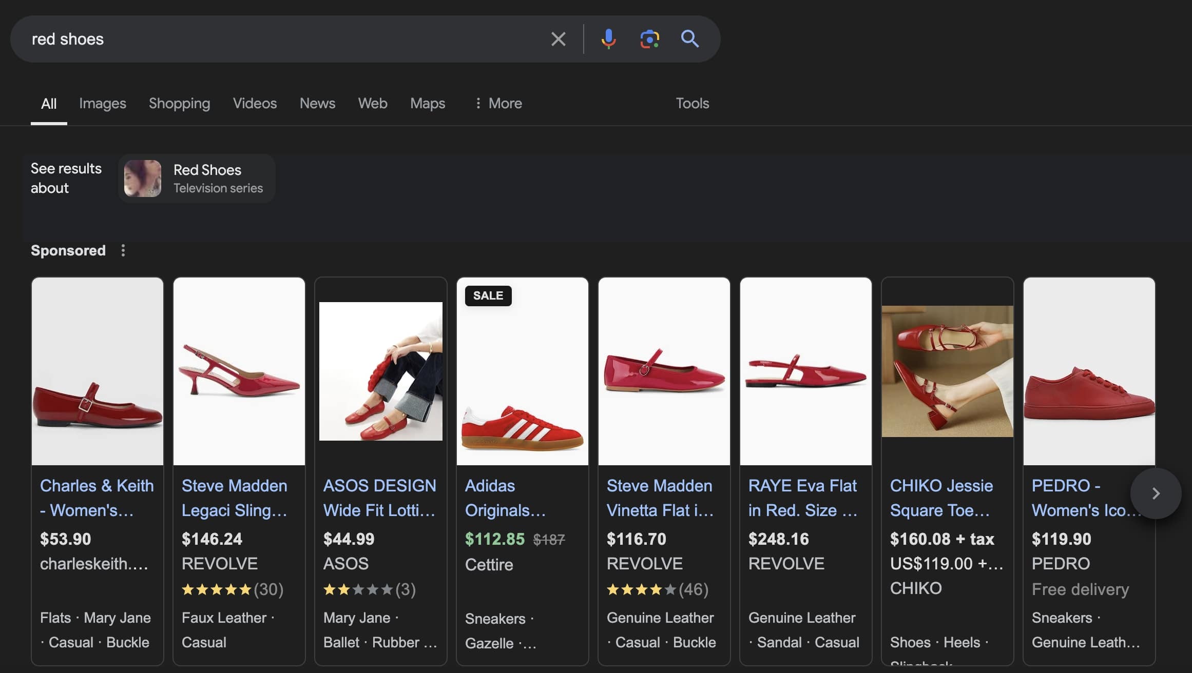Click the Sponsored label

pos(68,250)
